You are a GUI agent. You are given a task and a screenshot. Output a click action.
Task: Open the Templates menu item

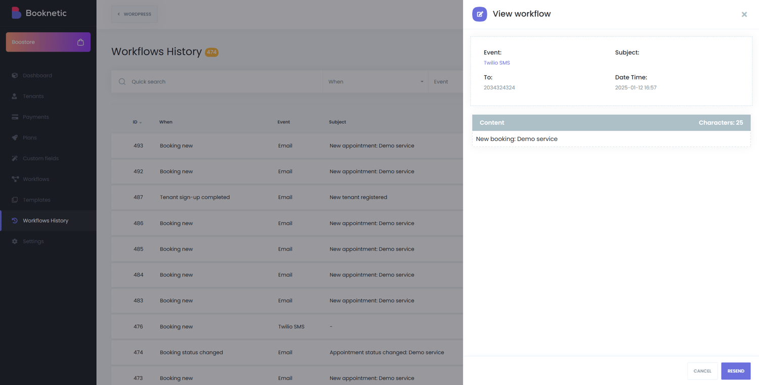coord(36,200)
